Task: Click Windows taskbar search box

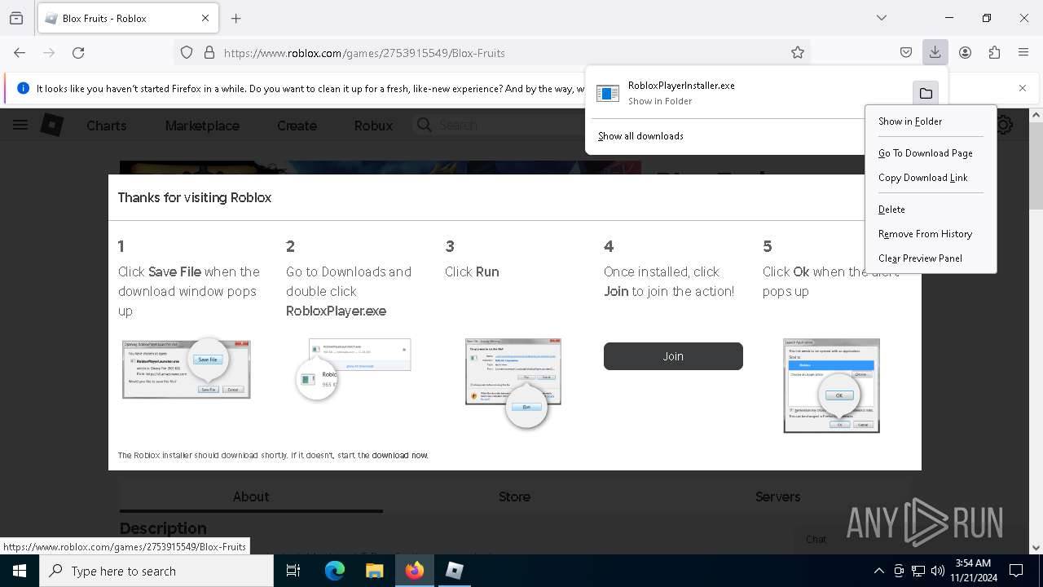Action: tap(156, 571)
